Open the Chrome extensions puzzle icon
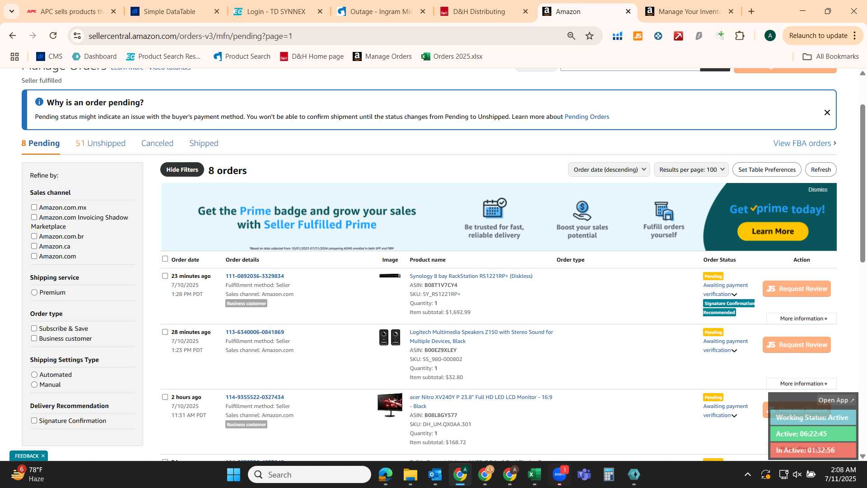 point(740,36)
